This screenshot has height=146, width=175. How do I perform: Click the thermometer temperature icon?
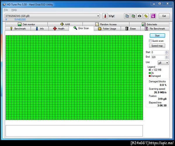[x=105, y=16]
